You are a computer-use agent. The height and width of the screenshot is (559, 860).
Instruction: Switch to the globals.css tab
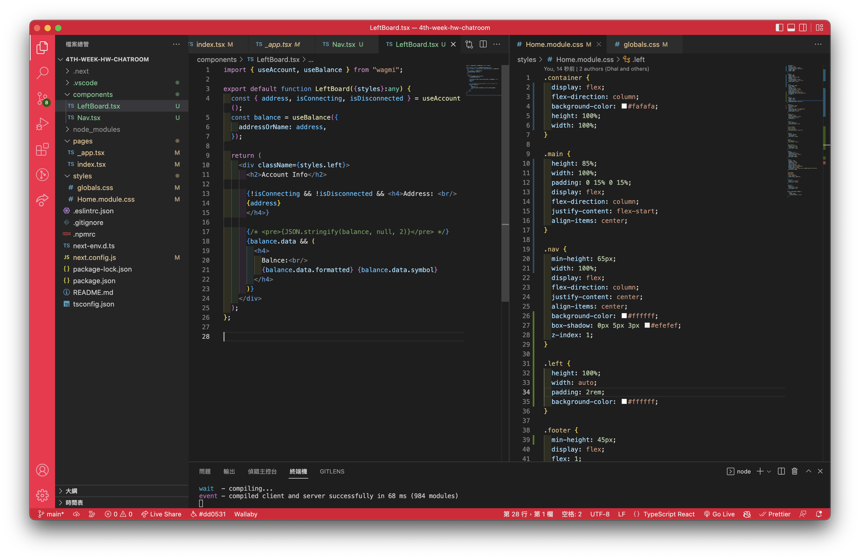coord(641,44)
